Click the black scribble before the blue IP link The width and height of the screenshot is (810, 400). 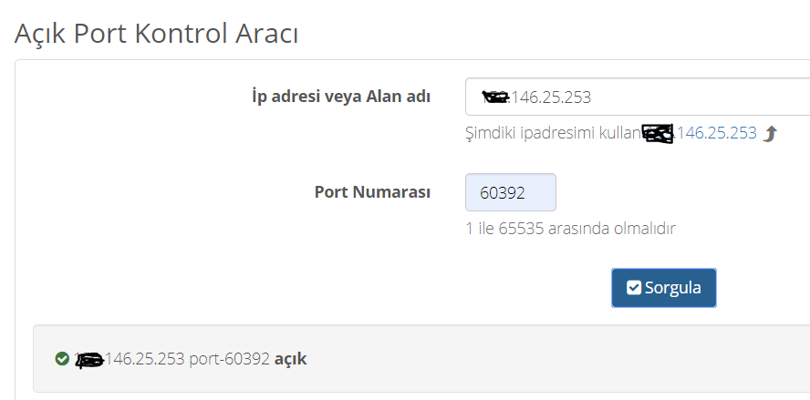[658, 134]
